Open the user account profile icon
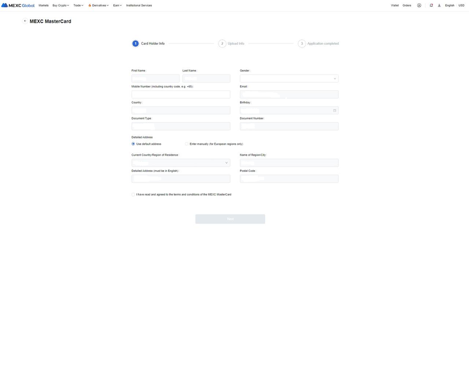This screenshot has width=469, height=375. (x=419, y=5)
